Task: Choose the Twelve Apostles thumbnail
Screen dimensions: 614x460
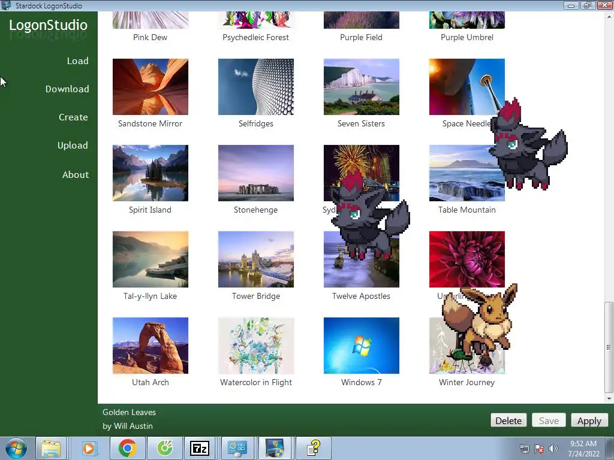Action: (x=362, y=259)
